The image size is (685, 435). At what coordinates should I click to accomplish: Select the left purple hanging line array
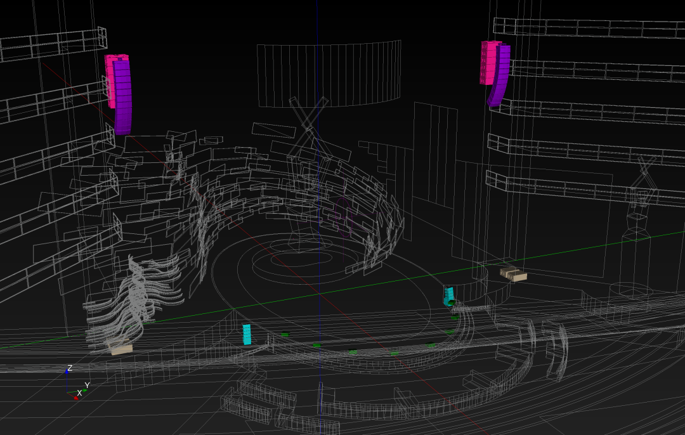coord(122,98)
